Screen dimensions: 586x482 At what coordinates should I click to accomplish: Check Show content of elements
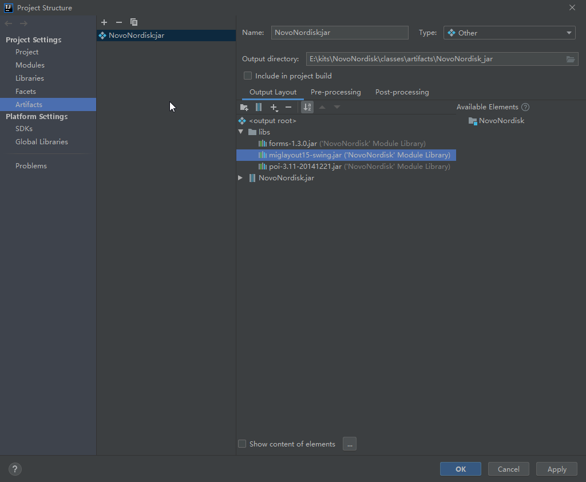coord(242,444)
